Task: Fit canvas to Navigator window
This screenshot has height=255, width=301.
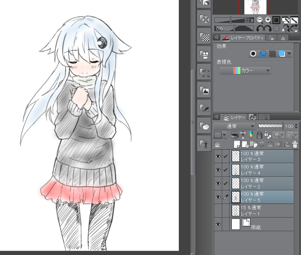Action: tap(286, 20)
